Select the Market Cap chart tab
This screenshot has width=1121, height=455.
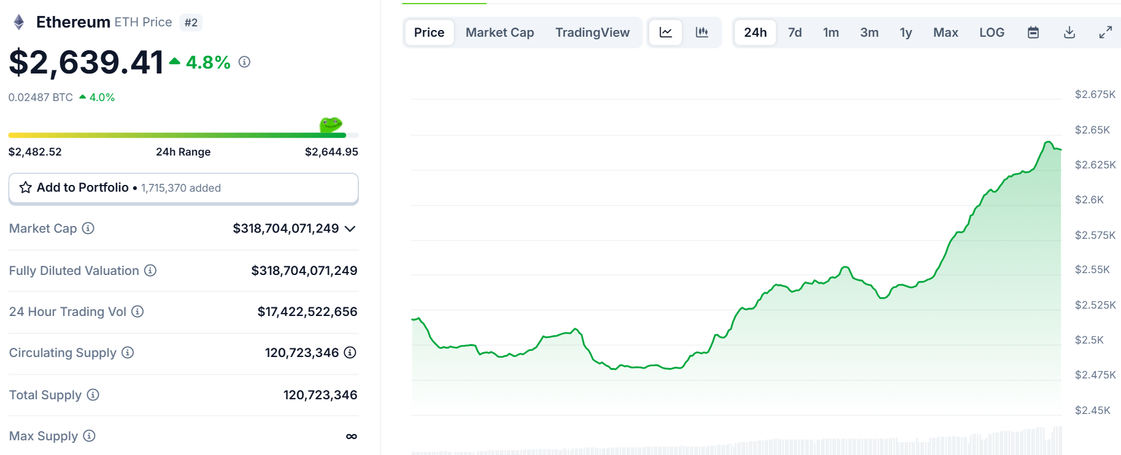pyautogui.click(x=499, y=32)
